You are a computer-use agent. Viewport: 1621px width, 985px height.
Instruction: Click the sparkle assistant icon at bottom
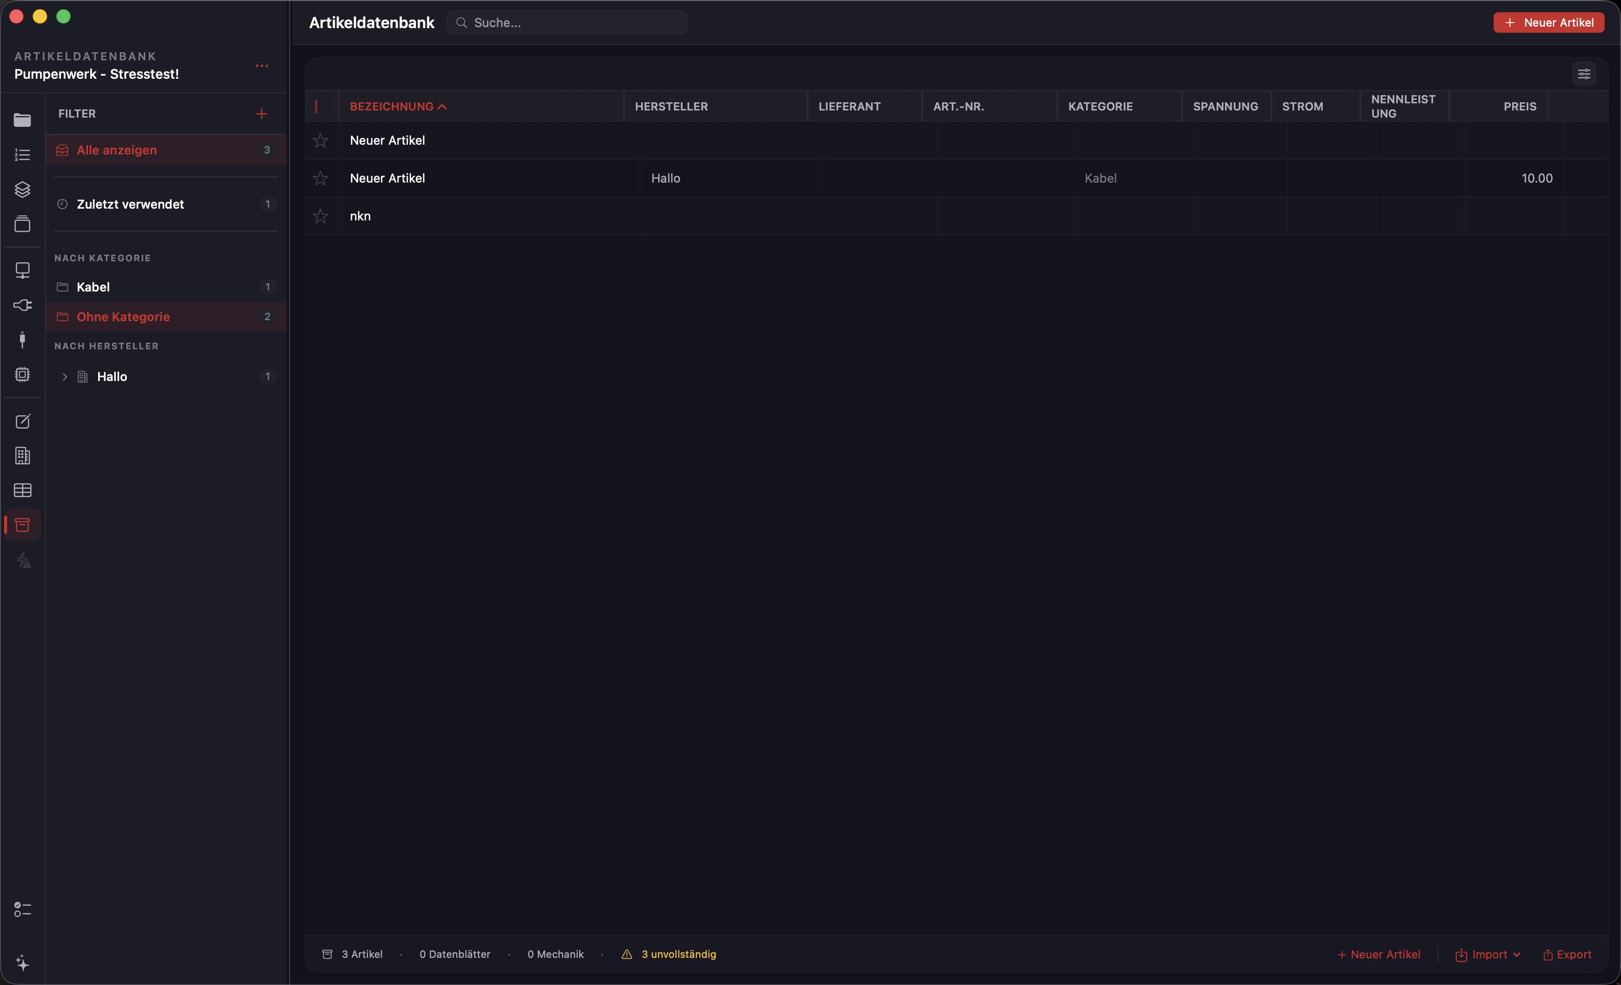(x=23, y=964)
